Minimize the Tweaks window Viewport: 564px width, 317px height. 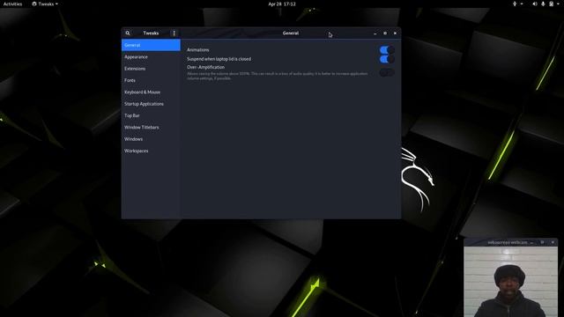(375, 33)
